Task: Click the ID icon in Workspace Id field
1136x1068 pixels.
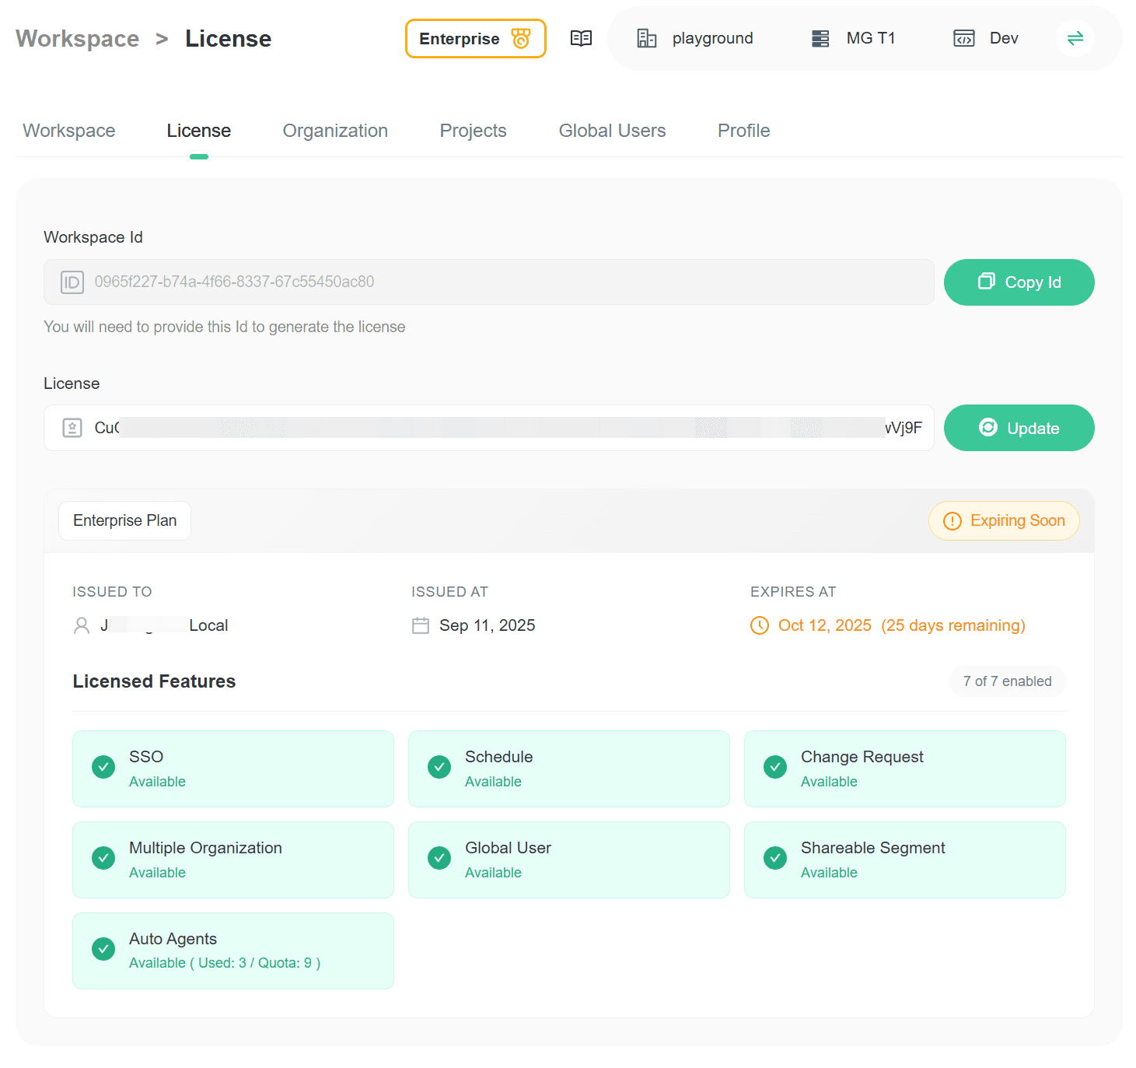Action: point(72,282)
